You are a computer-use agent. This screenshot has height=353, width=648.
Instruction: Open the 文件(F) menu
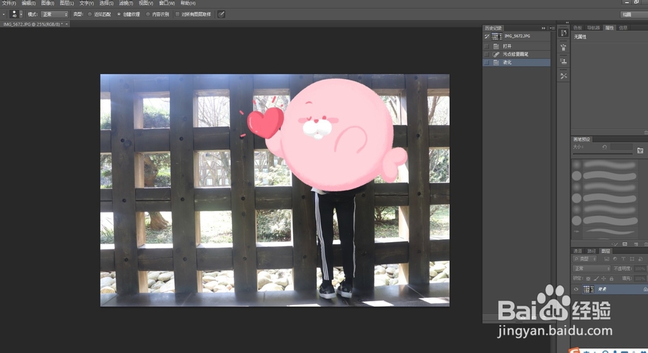point(8,3)
